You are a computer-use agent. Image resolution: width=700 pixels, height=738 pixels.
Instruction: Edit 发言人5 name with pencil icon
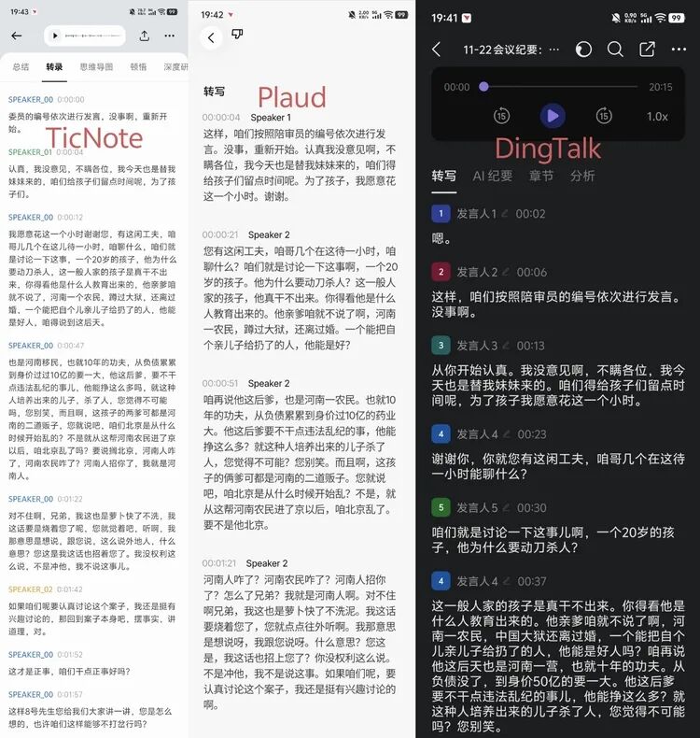506,507
